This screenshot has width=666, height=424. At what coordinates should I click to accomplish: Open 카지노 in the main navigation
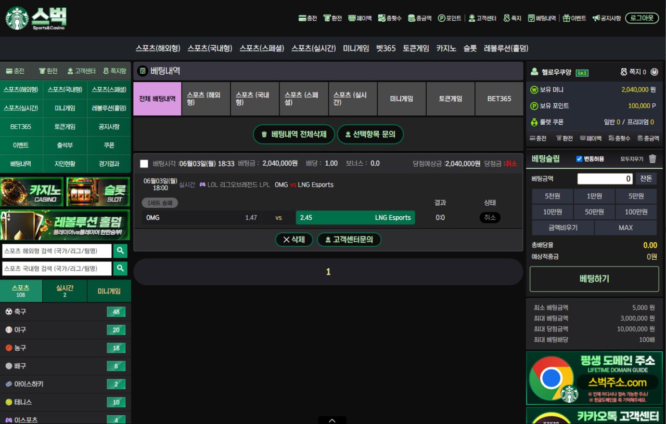(446, 48)
